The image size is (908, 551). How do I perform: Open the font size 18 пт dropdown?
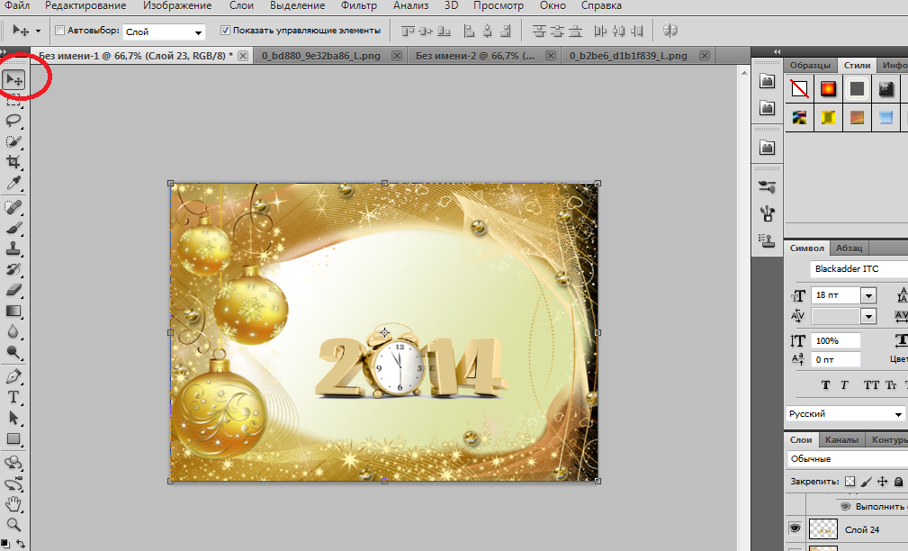pyautogui.click(x=868, y=295)
